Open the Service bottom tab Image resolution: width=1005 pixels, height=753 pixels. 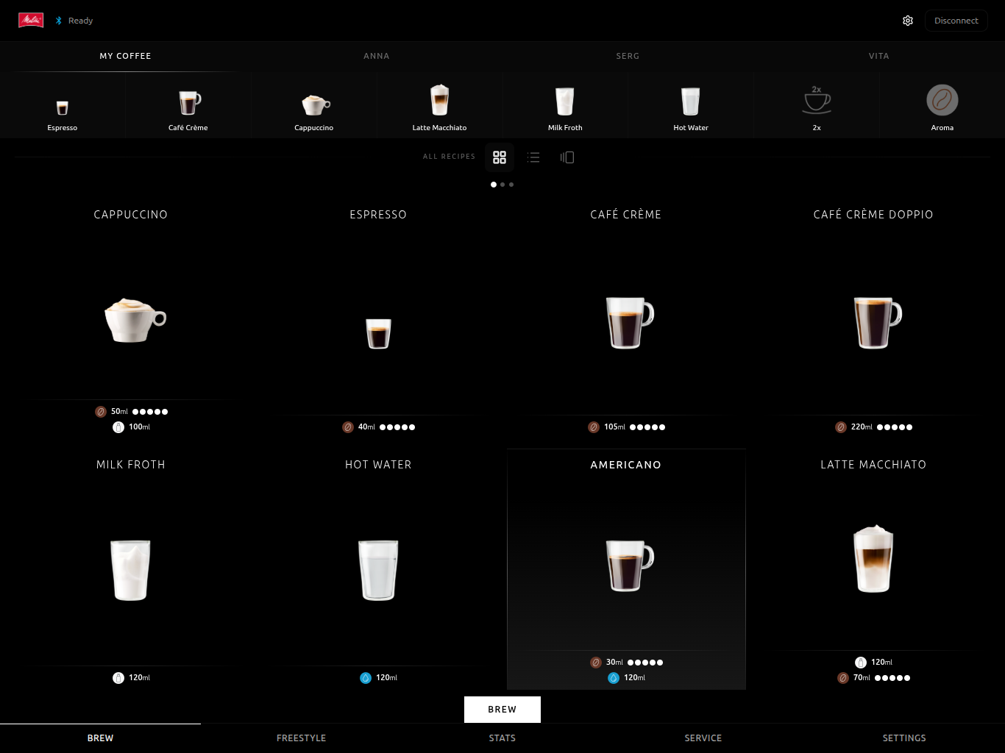coord(703,738)
